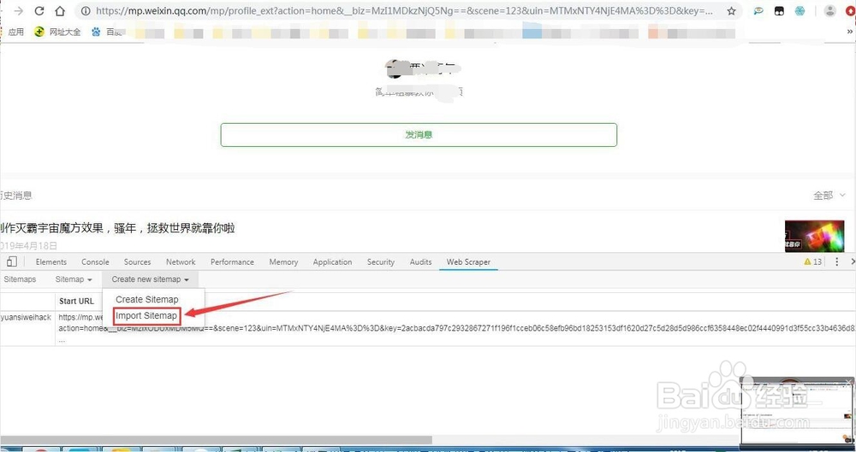Switch to the Network tab

tap(181, 261)
